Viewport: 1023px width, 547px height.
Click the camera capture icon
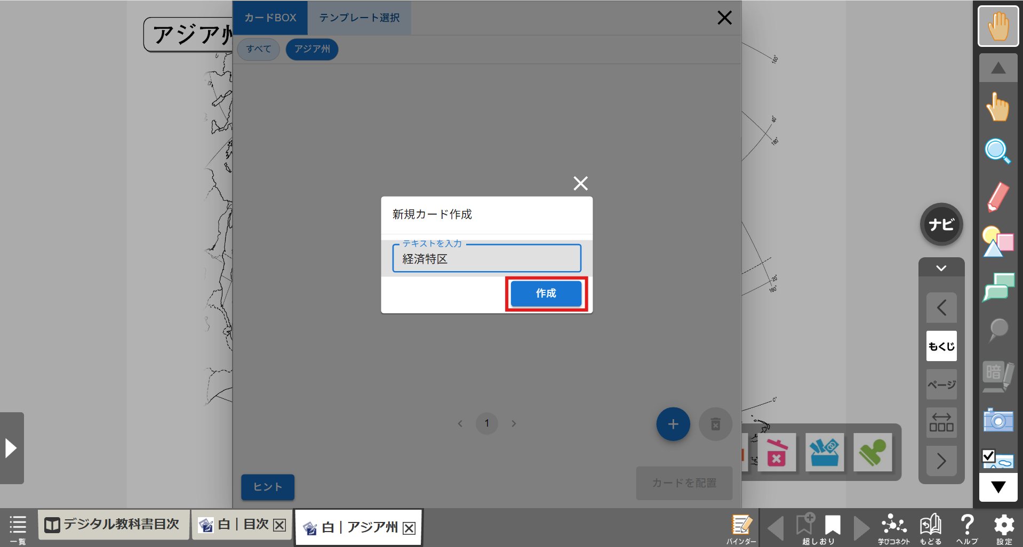point(997,420)
